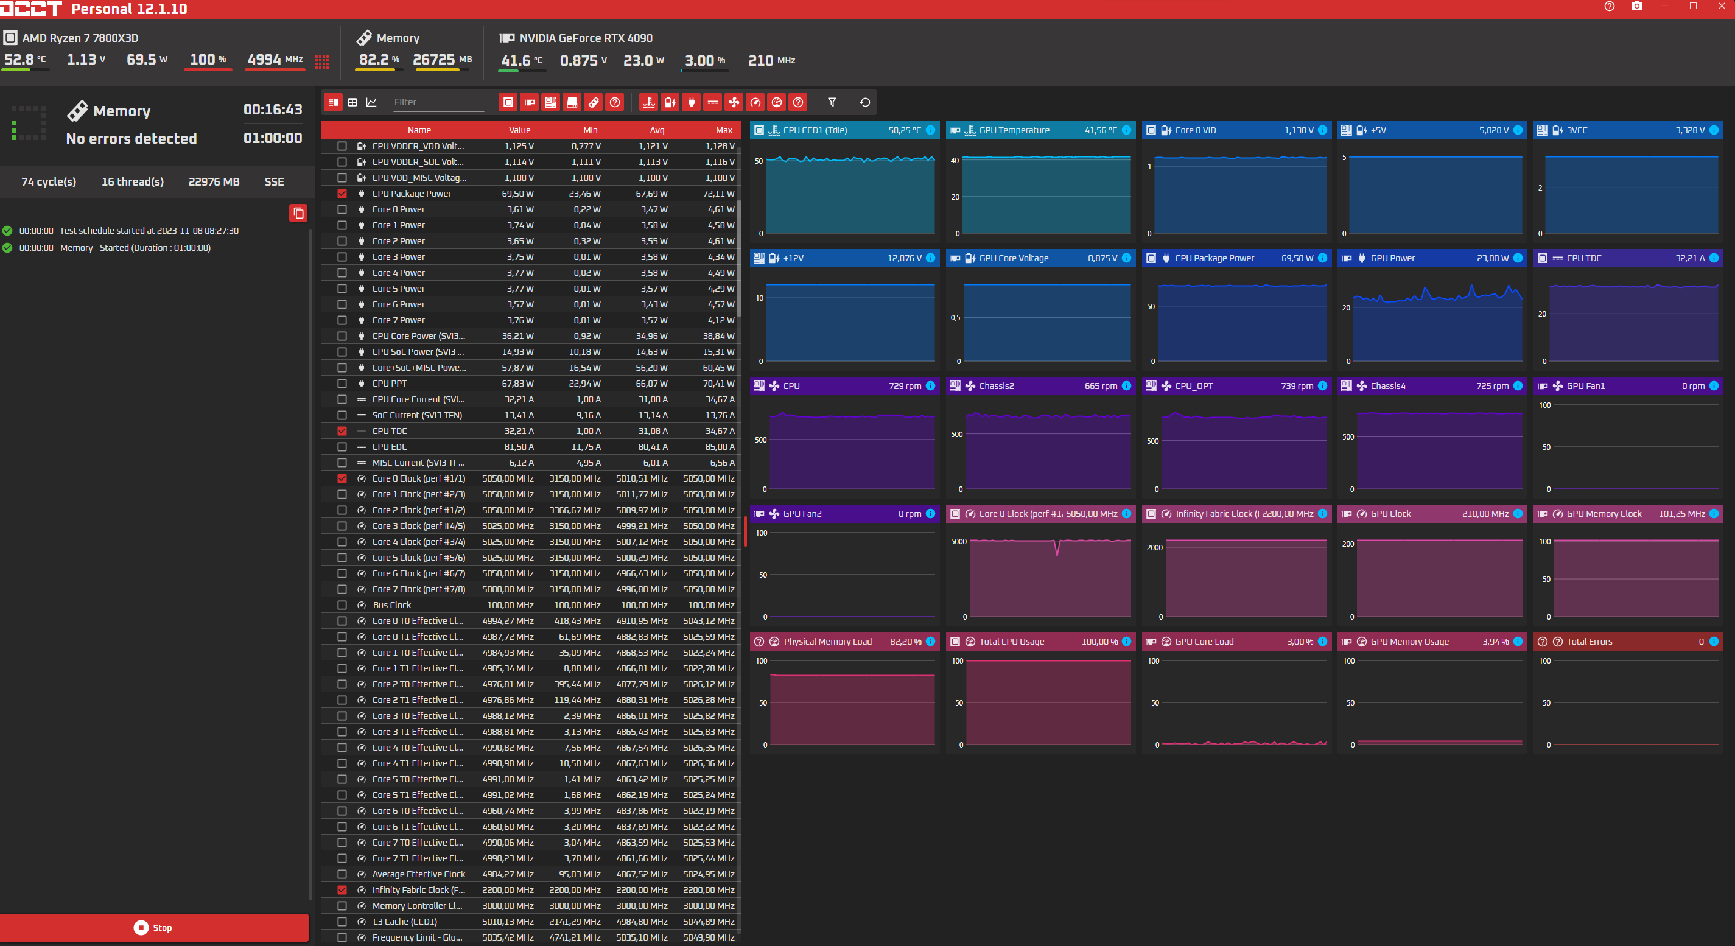Toggle CPU sensor filter icon
Screen dimensions: 1735x946
(508, 102)
